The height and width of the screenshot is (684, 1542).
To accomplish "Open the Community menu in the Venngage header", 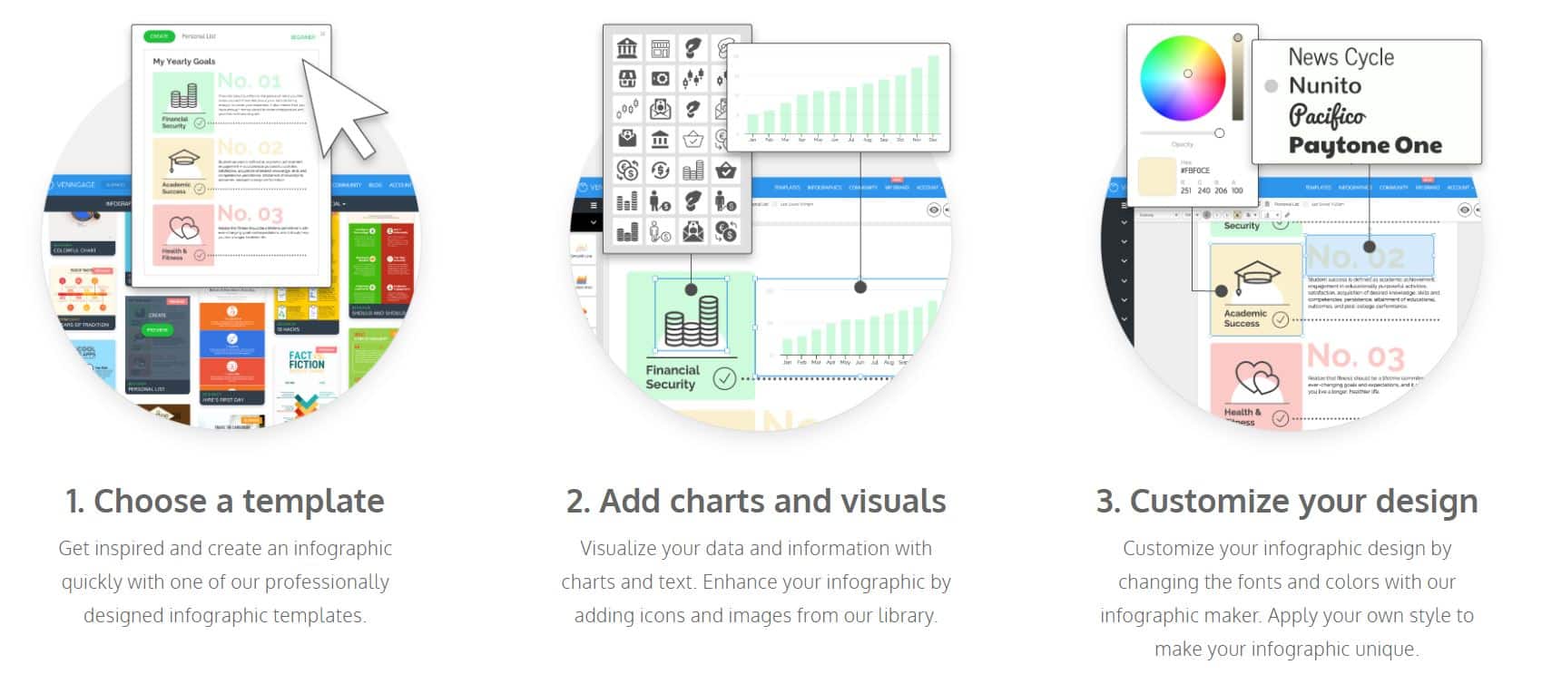I will click(x=347, y=185).
